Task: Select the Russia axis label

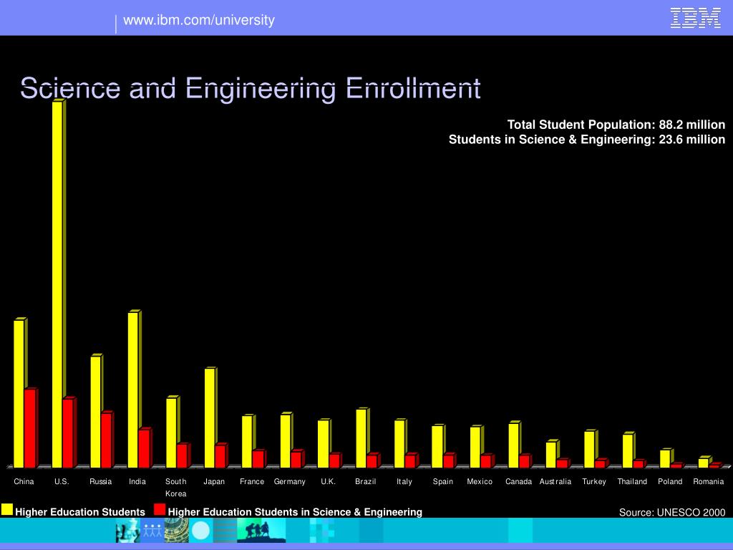Action: tap(100, 481)
